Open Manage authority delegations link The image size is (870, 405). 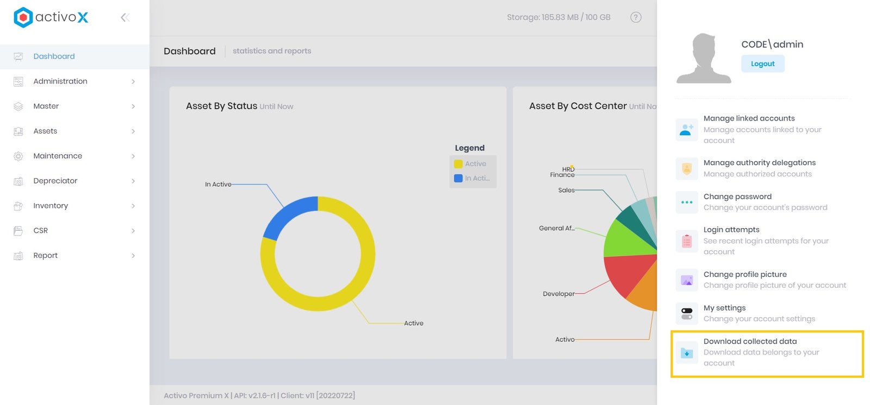pyautogui.click(x=759, y=163)
